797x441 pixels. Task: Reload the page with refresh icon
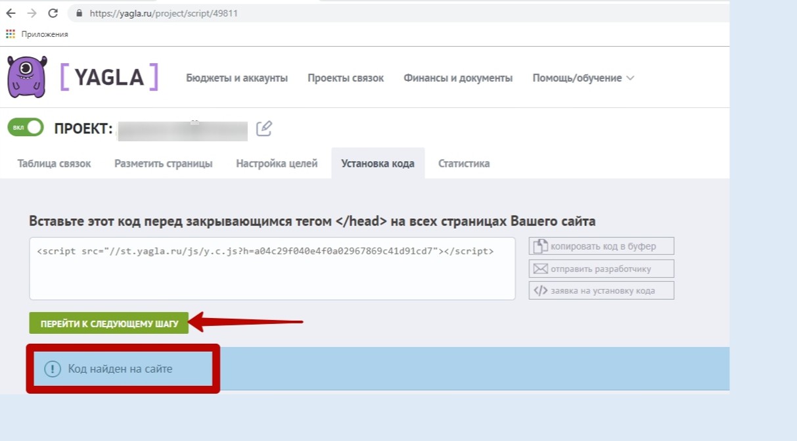tap(53, 13)
